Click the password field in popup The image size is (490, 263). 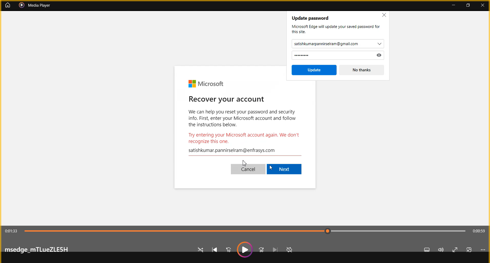point(338,55)
